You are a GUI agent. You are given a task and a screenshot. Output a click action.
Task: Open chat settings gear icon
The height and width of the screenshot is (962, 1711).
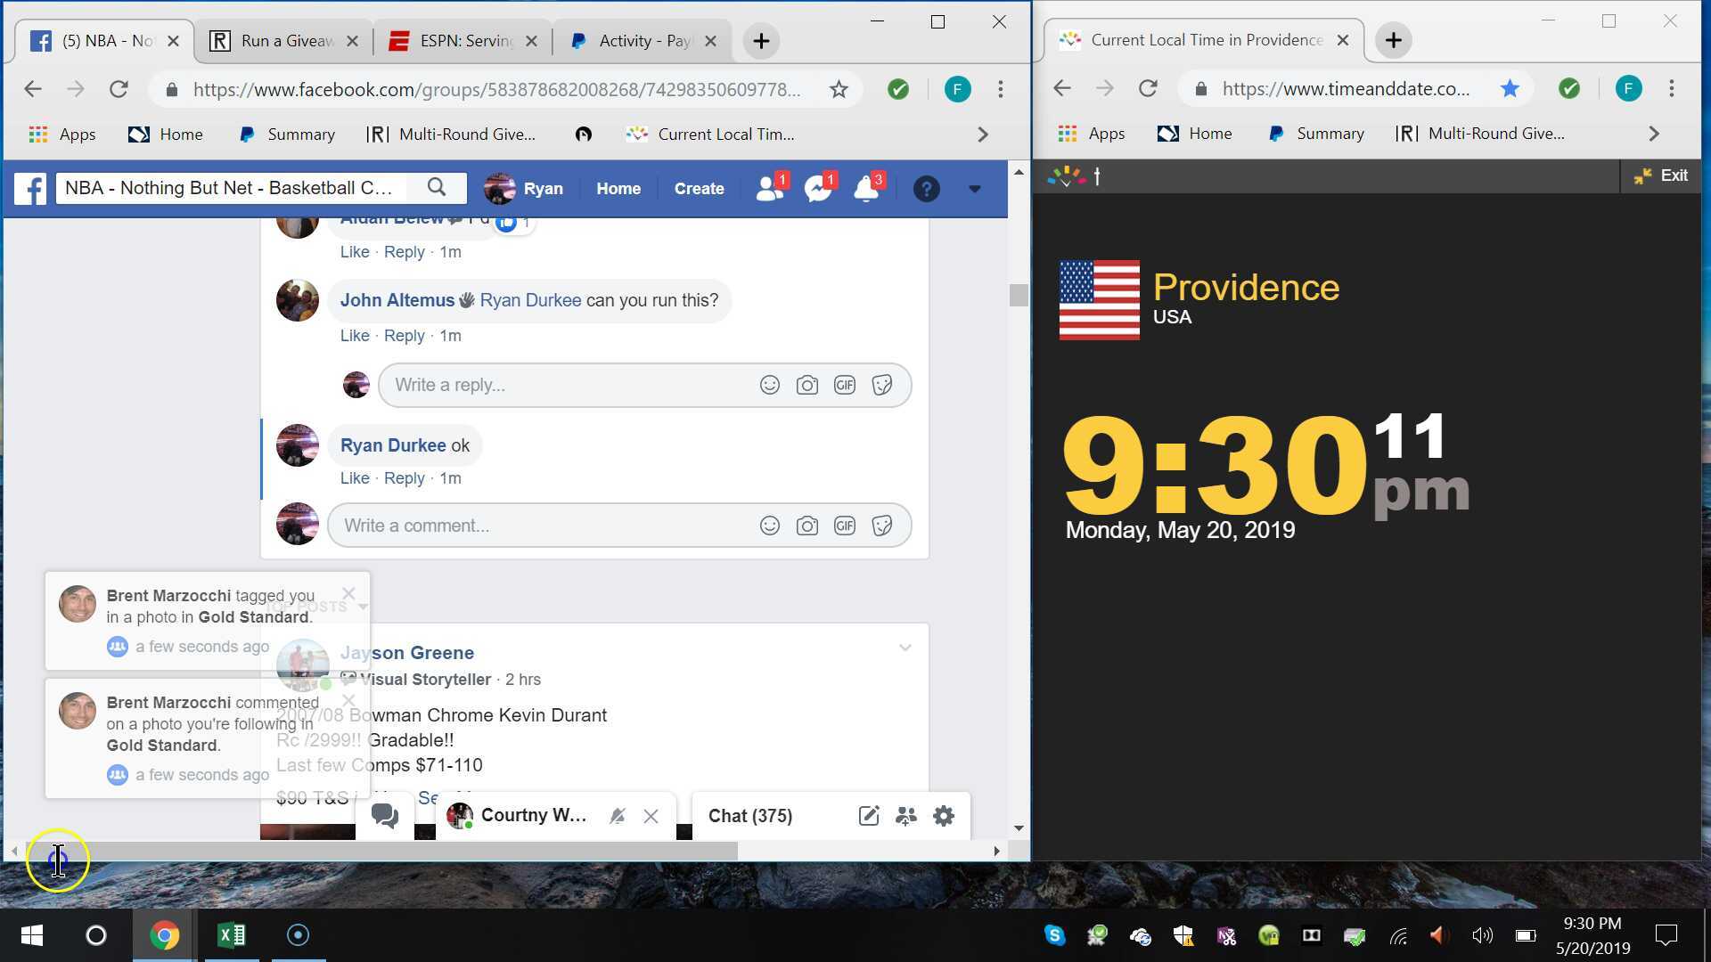pos(943,816)
